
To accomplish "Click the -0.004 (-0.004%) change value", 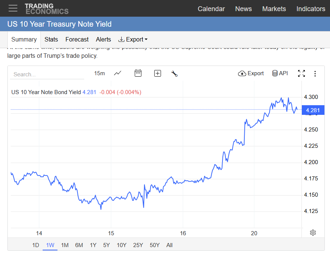I will [120, 92].
